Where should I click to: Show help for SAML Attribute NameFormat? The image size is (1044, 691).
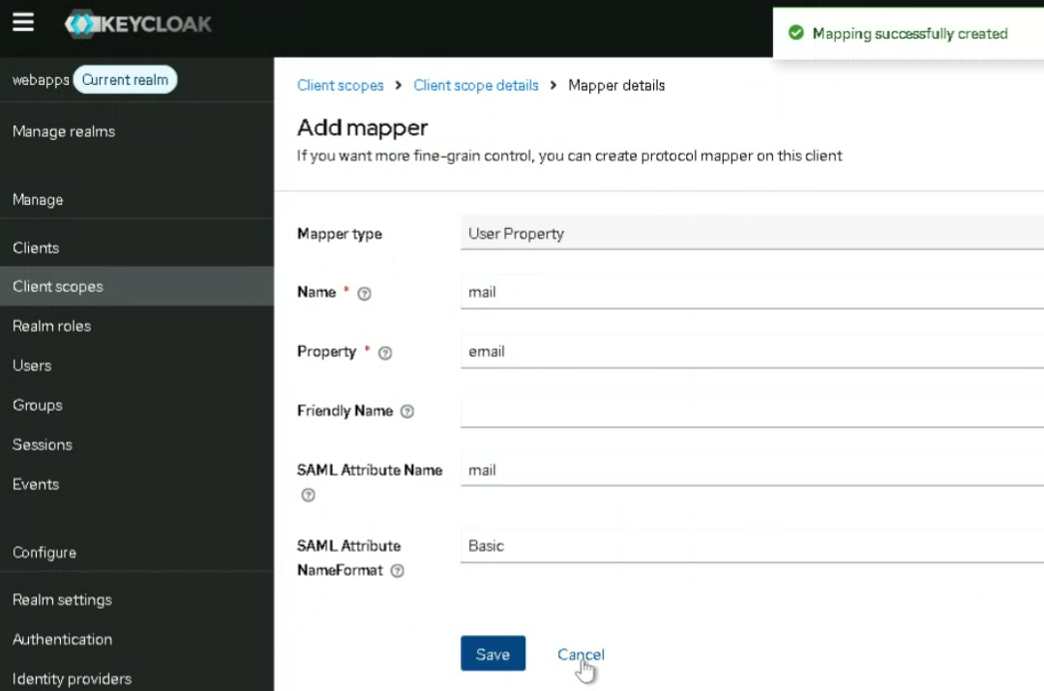click(x=397, y=571)
